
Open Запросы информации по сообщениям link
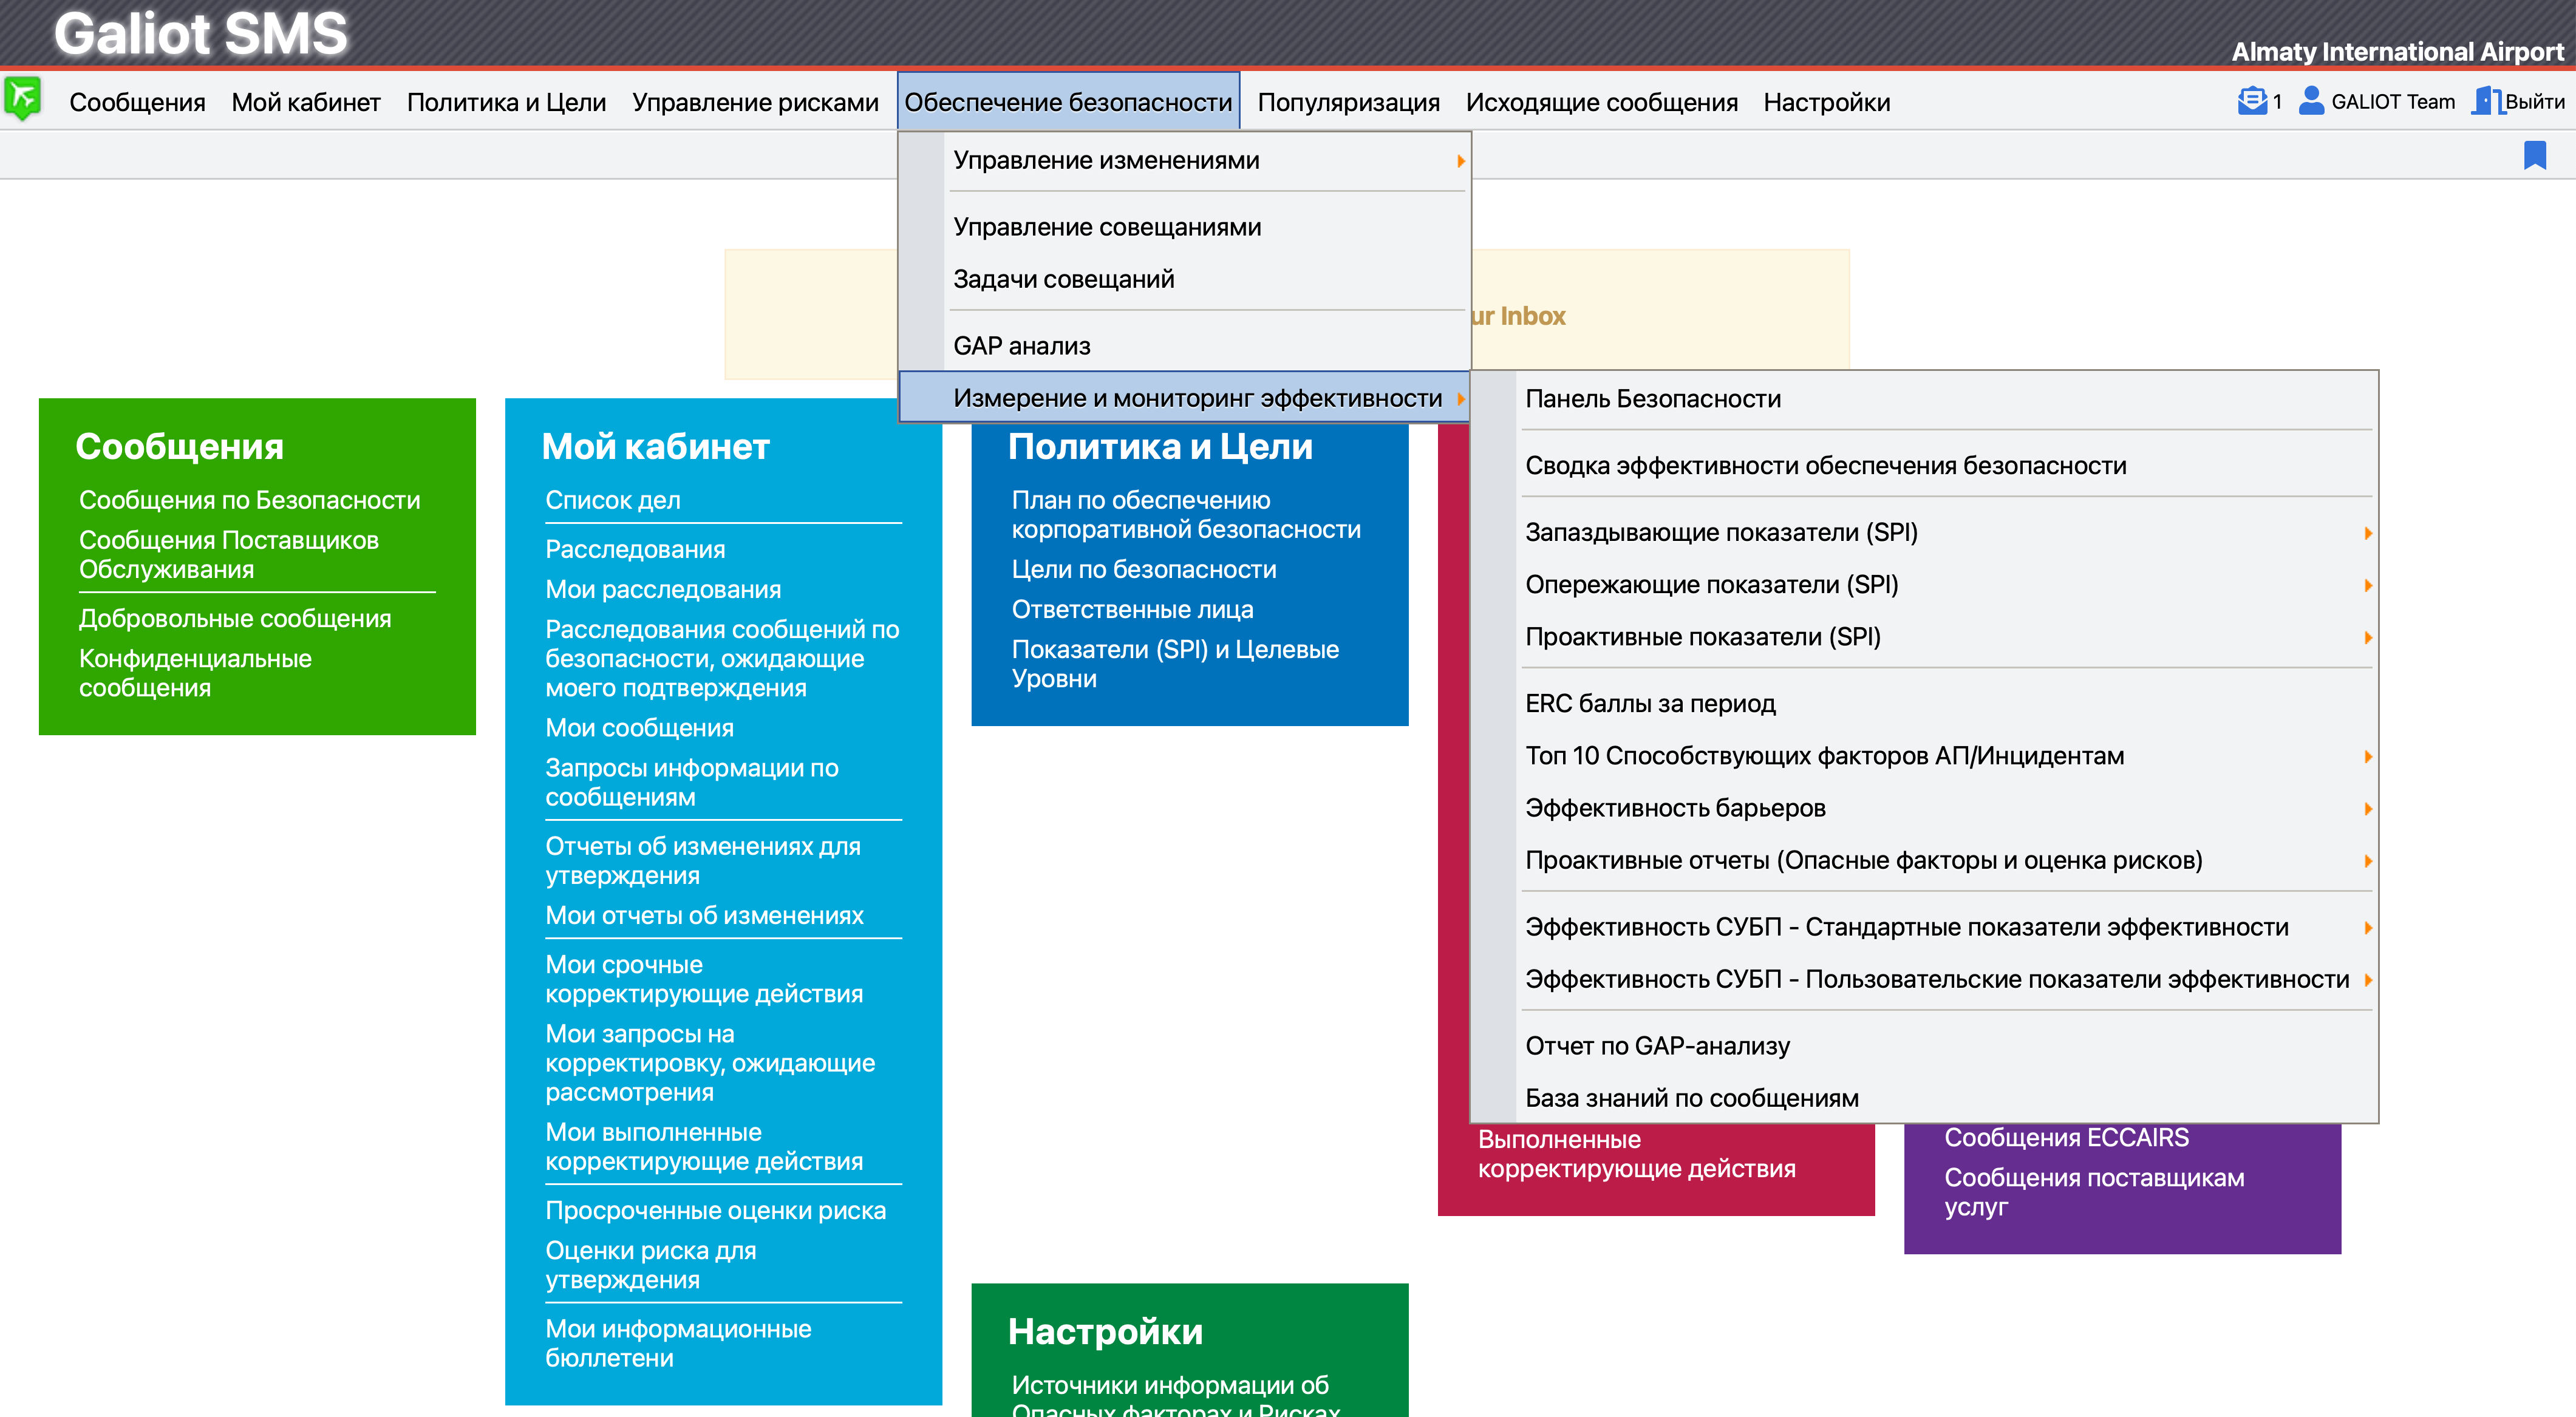click(692, 783)
